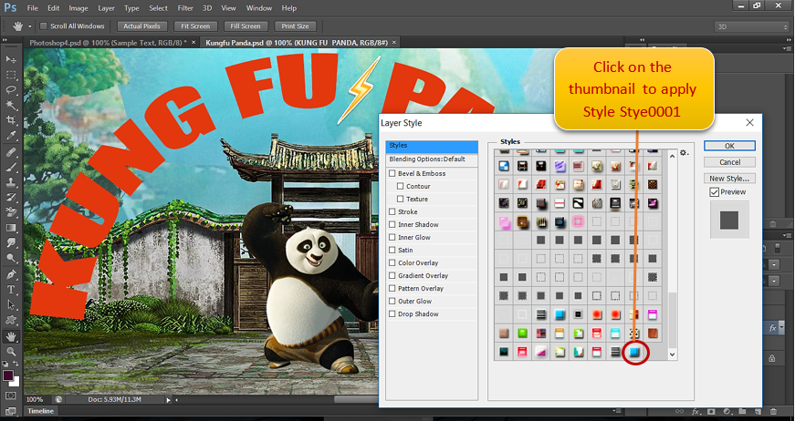Click the link layers icon
Image resolution: width=795 pixels, height=421 pixels.
pyautogui.click(x=679, y=411)
